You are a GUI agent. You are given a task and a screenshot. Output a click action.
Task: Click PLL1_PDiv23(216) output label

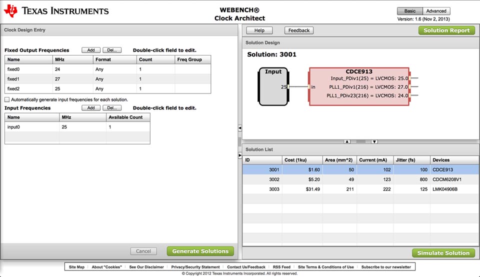pos(367,95)
